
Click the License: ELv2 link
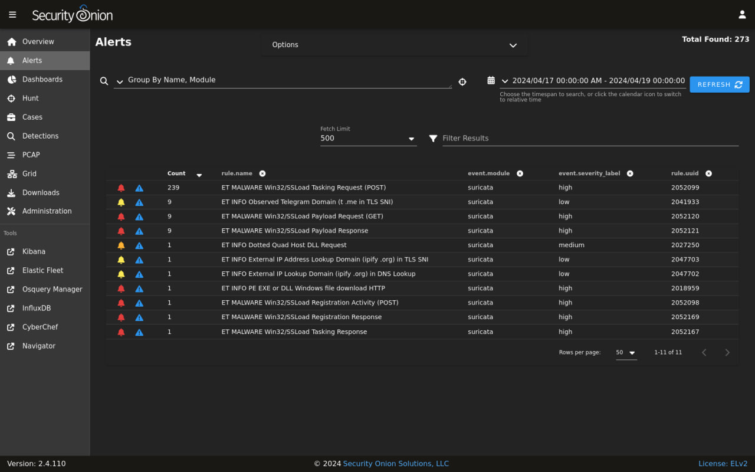click(723, 464)
